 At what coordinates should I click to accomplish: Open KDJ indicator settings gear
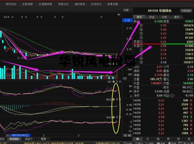(113, 82)
